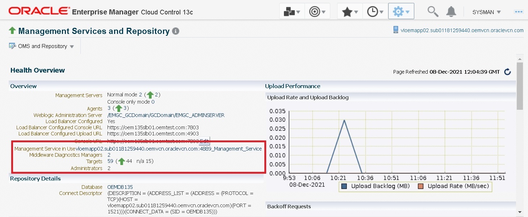Open the 59 Targets count link
Screen dimensions: 528x217
110,161
